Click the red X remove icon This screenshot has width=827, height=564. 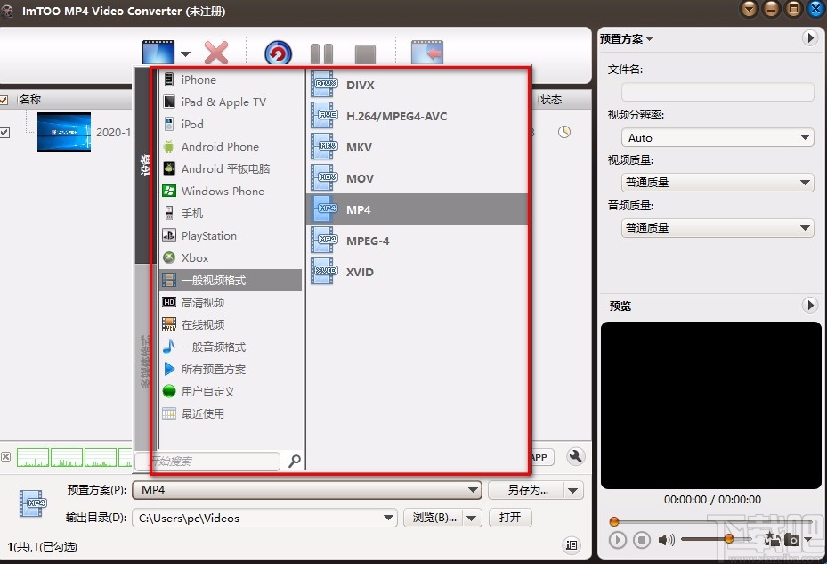point(216,53)
